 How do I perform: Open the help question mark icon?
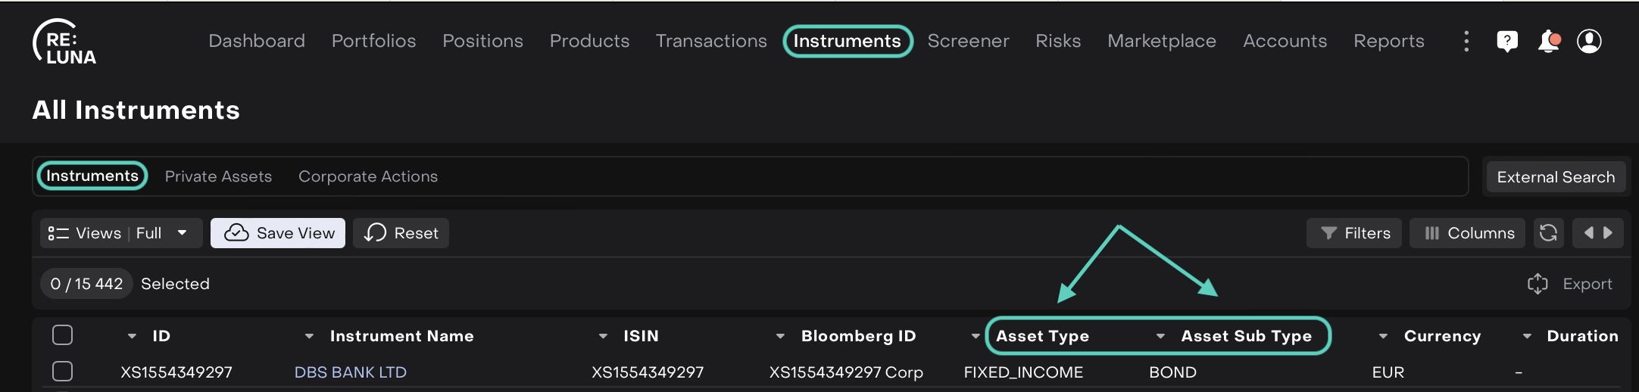(1507, 41)
